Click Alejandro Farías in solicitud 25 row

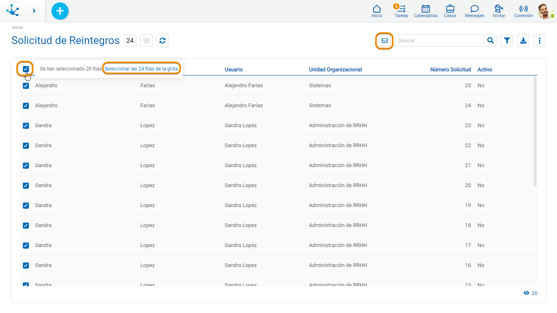coord(244,86)
